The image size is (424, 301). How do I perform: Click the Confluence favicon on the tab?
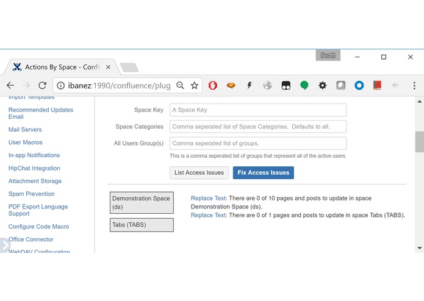pos(17,67)
